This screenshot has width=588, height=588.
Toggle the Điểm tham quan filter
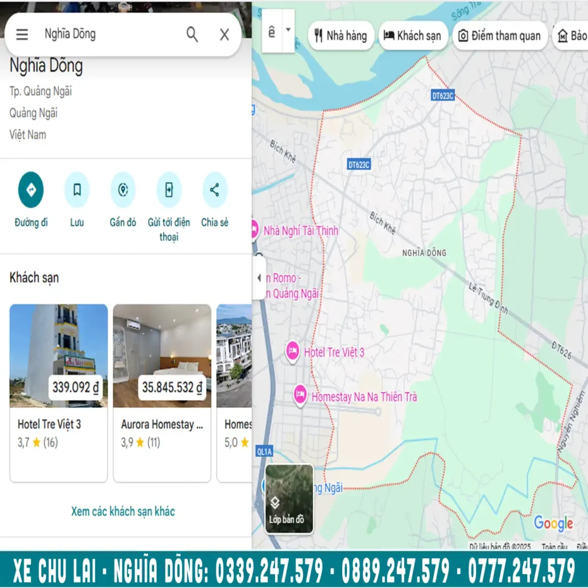click(499, 36)
